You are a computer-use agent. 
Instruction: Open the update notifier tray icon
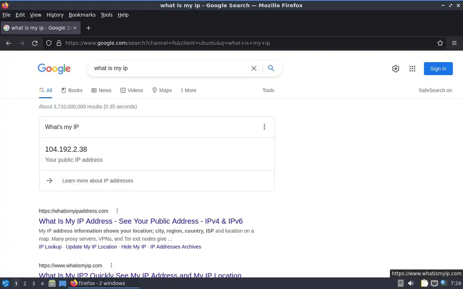444,283
